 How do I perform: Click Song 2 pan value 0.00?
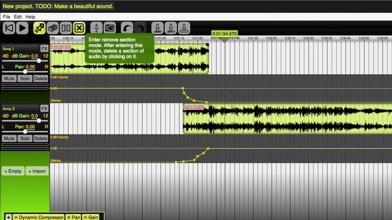click(30, 127)
